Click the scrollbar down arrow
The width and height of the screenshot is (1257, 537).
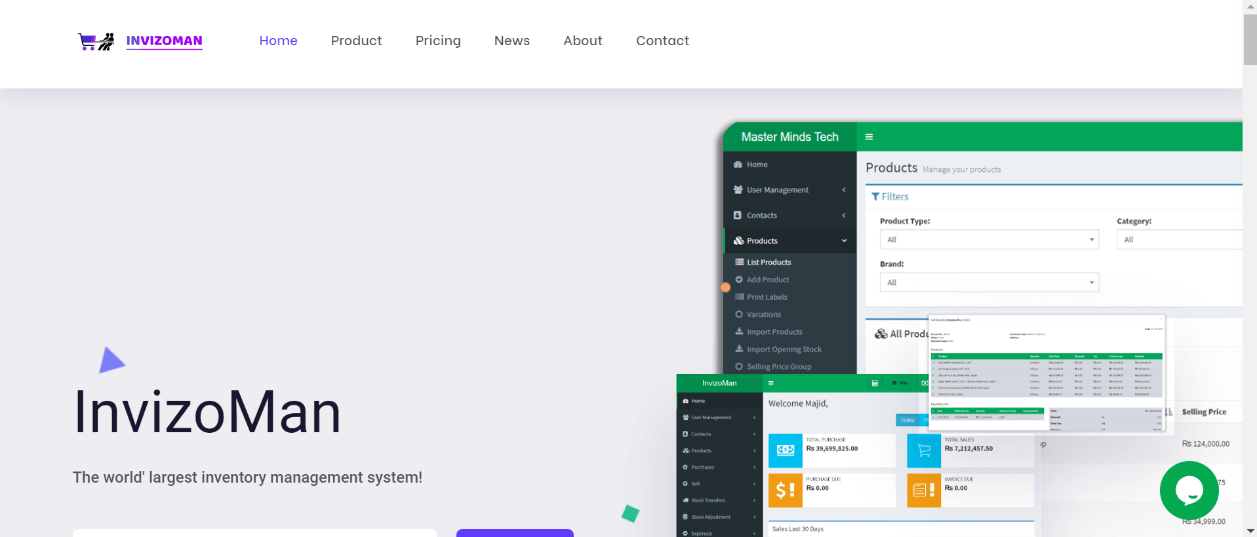tap(1250, 531)
